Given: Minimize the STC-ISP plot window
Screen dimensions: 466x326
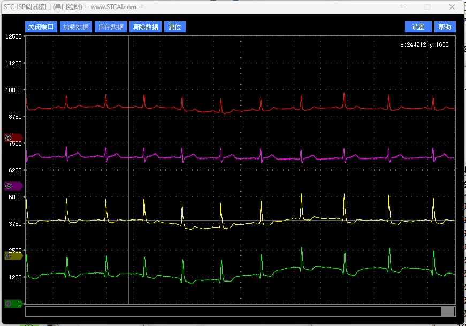Looking at the screenshot, I should [x=403, y=7].
